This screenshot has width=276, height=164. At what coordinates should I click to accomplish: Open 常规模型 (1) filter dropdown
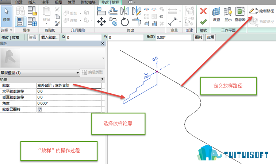tap(40, 73)
